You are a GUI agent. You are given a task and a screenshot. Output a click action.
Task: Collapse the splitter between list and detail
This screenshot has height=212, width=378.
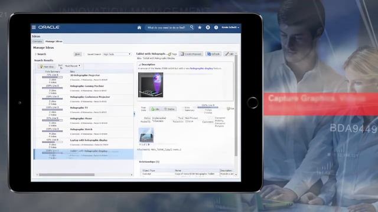pyautogui.click(x=134, y=114)
